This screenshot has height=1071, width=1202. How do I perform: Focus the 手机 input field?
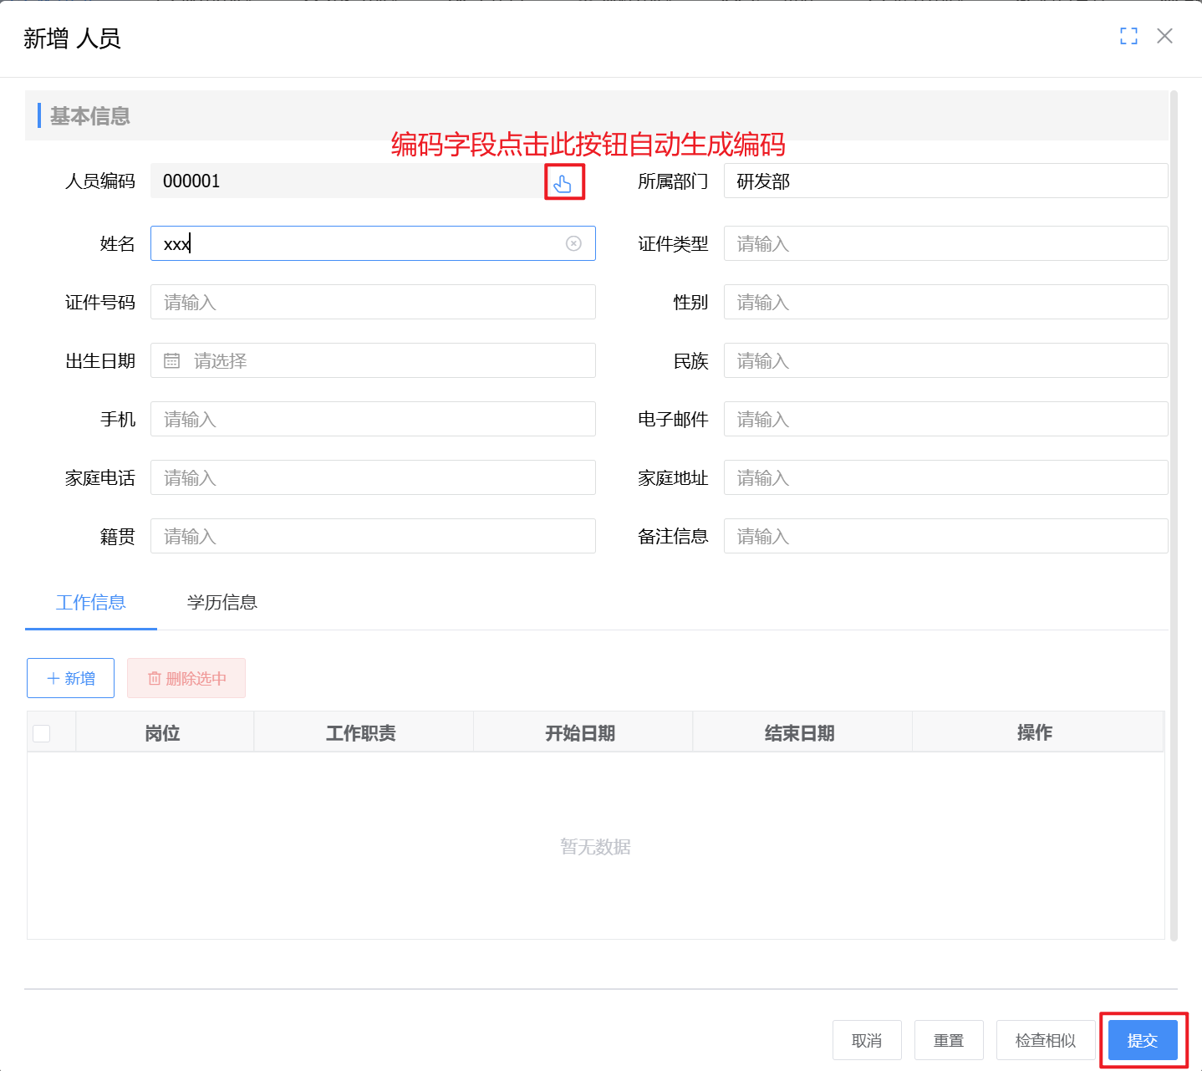(373, 419)
